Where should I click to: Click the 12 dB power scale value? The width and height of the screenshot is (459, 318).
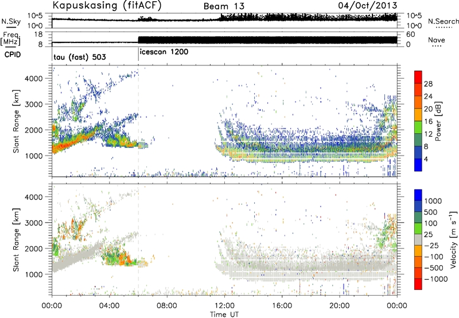pyautogui.click(x=428, y=134)
